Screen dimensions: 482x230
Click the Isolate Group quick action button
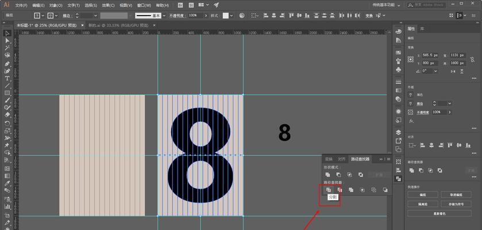pos(423,204)
